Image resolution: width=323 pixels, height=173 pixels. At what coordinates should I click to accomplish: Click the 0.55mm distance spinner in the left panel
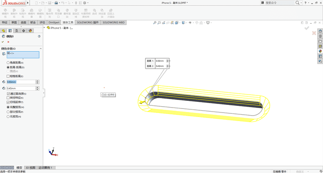click(x=37, y=82)
